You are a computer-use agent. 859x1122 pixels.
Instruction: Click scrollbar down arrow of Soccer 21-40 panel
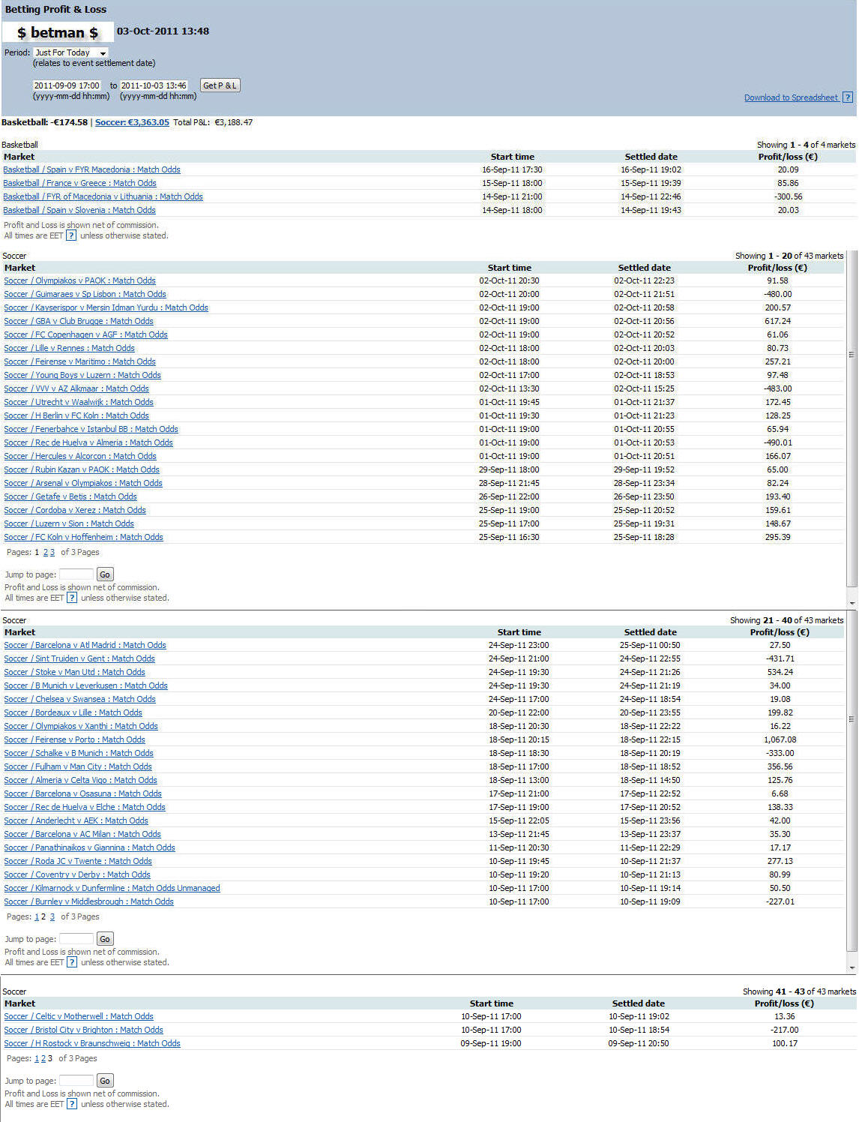coord(852,968)
